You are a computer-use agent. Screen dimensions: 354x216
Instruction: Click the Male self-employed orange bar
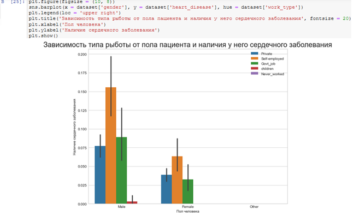click(111, 146)
